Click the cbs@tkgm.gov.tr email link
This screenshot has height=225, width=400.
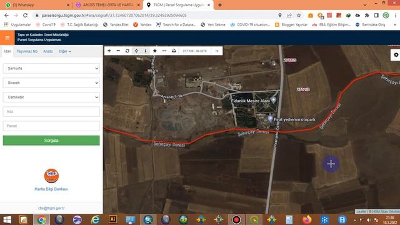point(51,208)
